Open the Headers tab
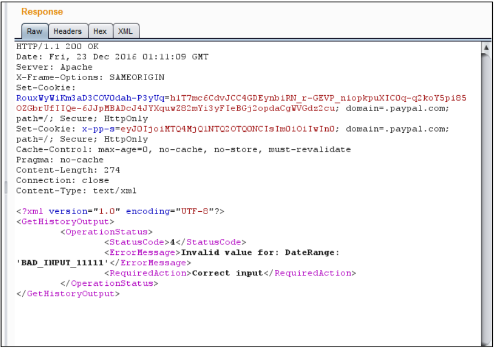The image size is (495, 350). (x=67, y=32)
